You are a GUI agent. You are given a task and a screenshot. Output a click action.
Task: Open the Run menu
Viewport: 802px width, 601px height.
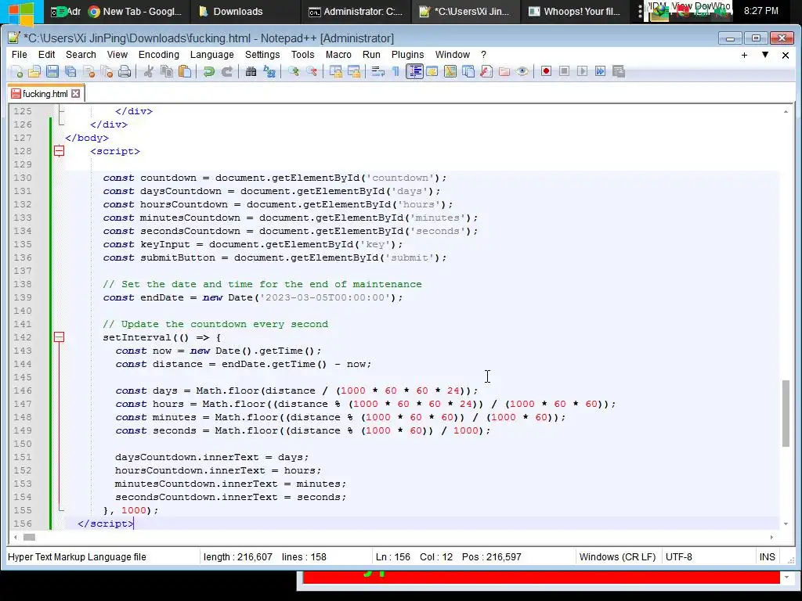[371, 55]
